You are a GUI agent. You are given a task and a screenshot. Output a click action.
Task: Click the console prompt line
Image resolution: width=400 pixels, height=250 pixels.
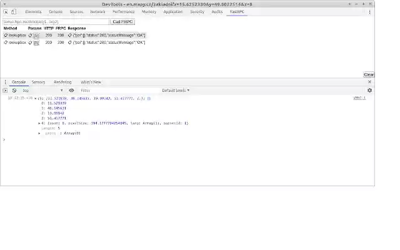click(x=187, y=139)
